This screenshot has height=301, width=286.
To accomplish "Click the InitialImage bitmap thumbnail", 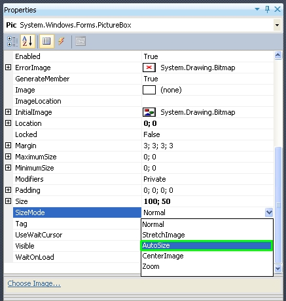I will (149, 112).
